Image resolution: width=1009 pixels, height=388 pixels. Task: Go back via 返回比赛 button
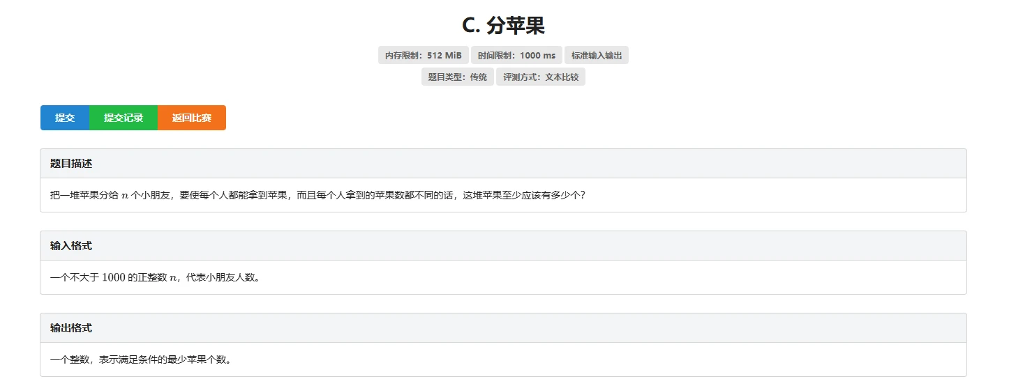[x=192, y=118]
